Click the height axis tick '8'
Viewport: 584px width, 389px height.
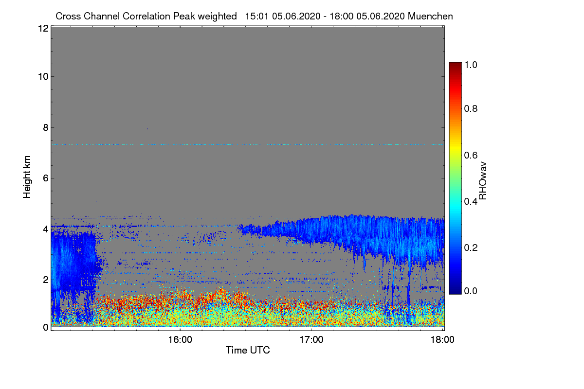45,127
